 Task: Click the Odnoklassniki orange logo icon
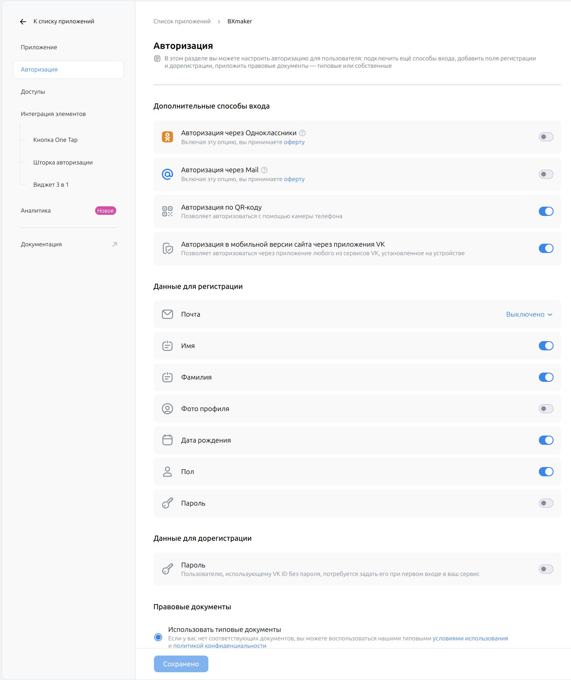168,137
